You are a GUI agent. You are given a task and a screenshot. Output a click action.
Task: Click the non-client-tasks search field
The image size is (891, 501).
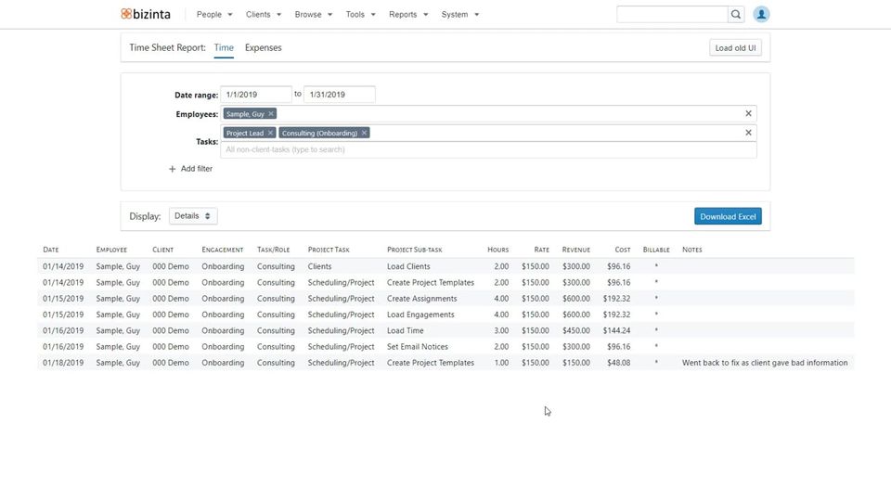489,149
